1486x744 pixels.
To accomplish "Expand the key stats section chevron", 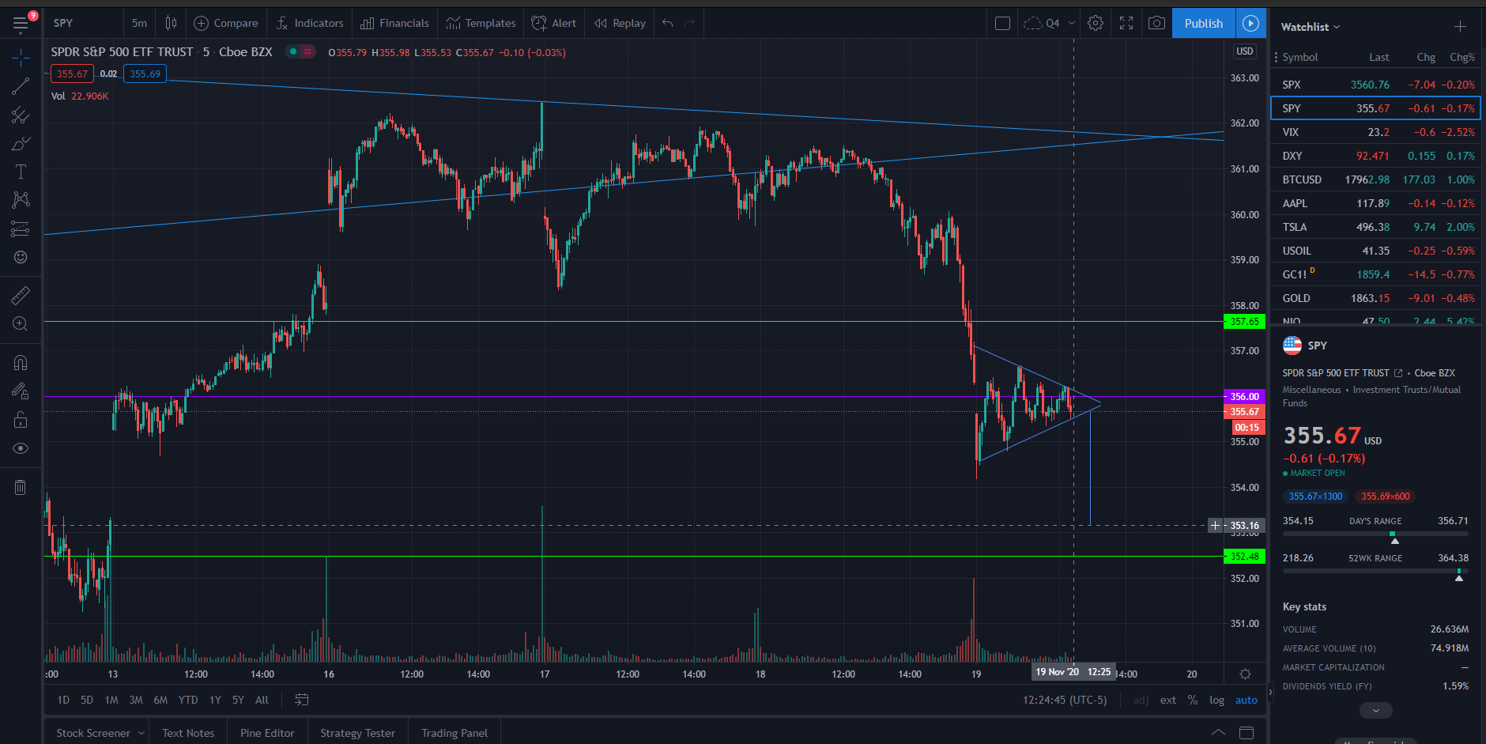I will click(x=1375, y=710).
